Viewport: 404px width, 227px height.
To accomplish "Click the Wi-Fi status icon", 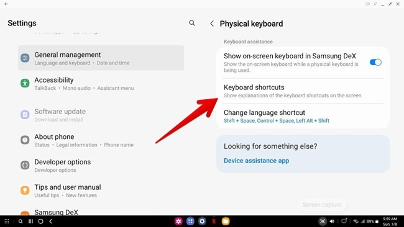I will [356, 221].
